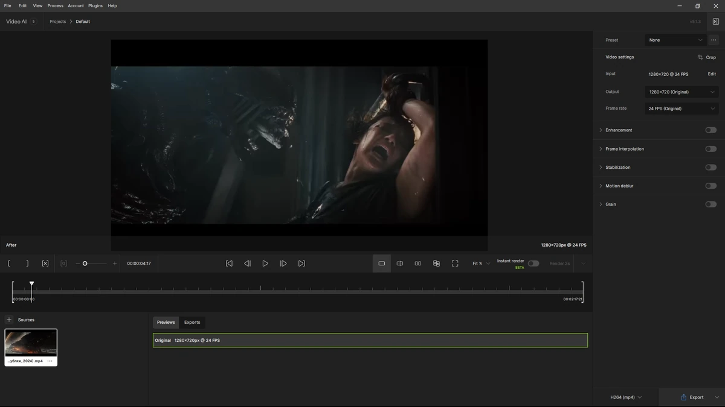The height and width of the screenshot is (407, 725).
Task: Open preset more options menu
Action: click(x=714, y=40)
